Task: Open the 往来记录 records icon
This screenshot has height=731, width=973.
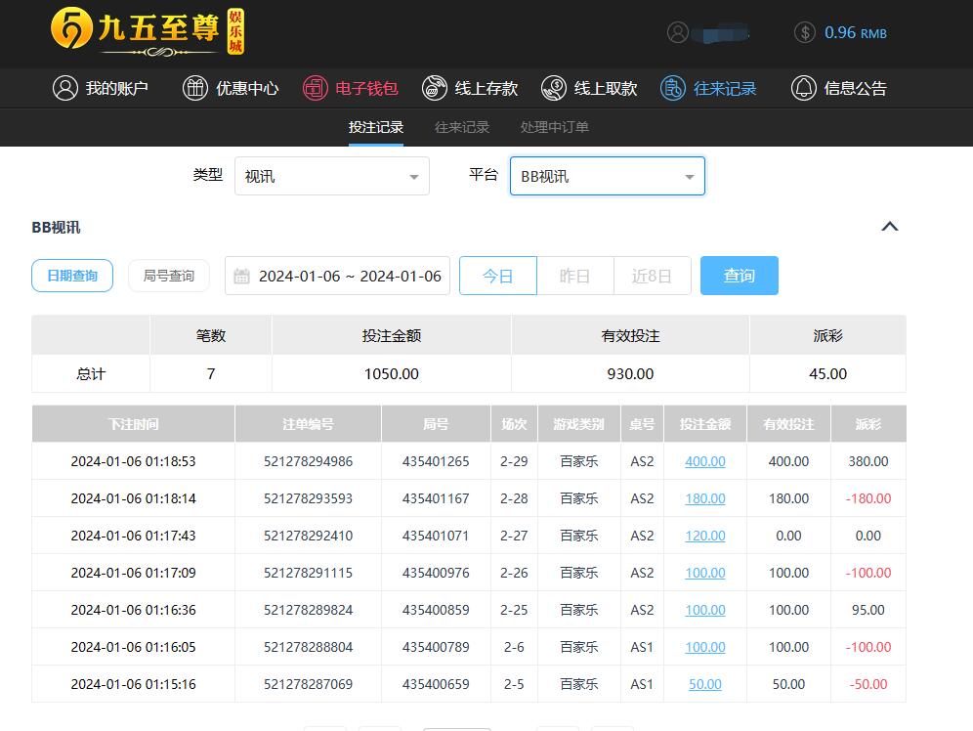Action: (x=673, y=88)
